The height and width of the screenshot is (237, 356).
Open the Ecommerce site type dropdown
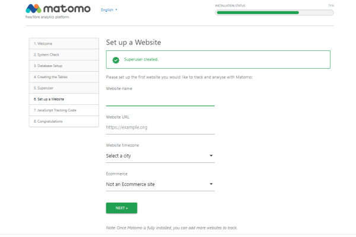coord(160,184)
